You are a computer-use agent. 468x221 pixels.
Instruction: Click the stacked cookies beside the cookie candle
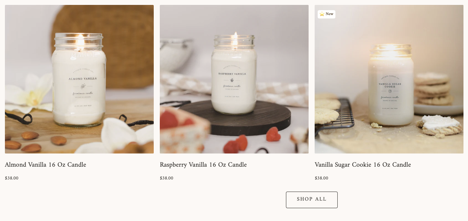click(x=433, y=89)
